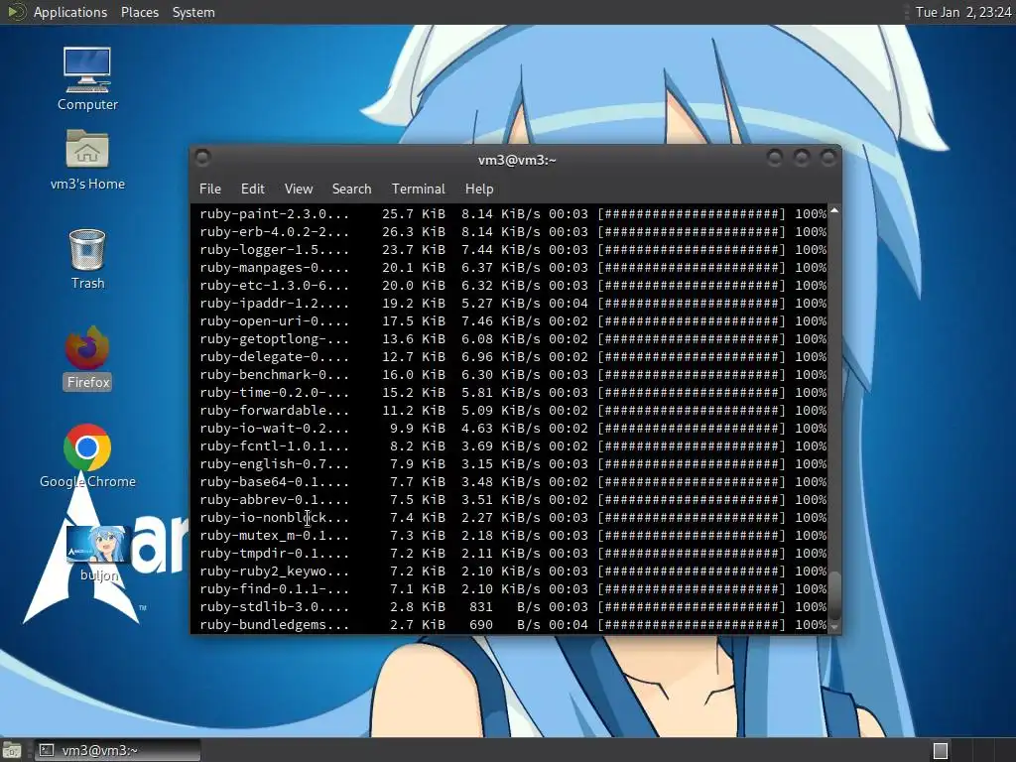Open vm3's Home folder icon
Screen dimensions: 1016x762
[x=87, y=160]
